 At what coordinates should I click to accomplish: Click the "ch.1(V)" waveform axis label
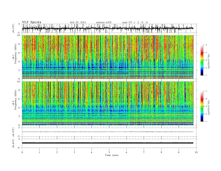(13, 28)
